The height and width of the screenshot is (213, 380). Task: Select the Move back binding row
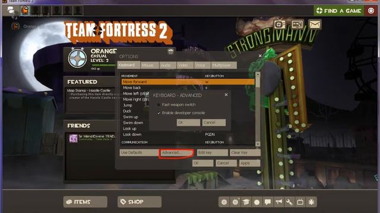click(188, 88)
